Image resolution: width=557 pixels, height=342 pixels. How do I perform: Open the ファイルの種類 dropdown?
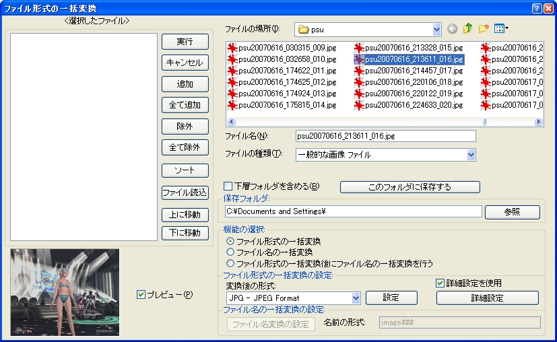pos(471,155)
